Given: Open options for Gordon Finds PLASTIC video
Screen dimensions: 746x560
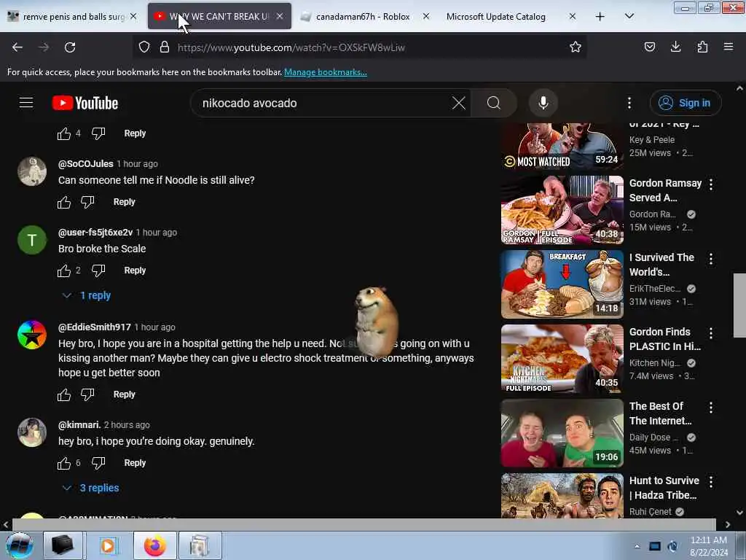Looking at the screenshot, I should [711, 333].
